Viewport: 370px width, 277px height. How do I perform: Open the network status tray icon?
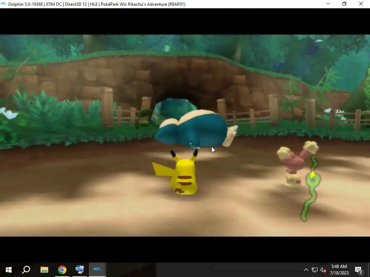pos(315,270)
